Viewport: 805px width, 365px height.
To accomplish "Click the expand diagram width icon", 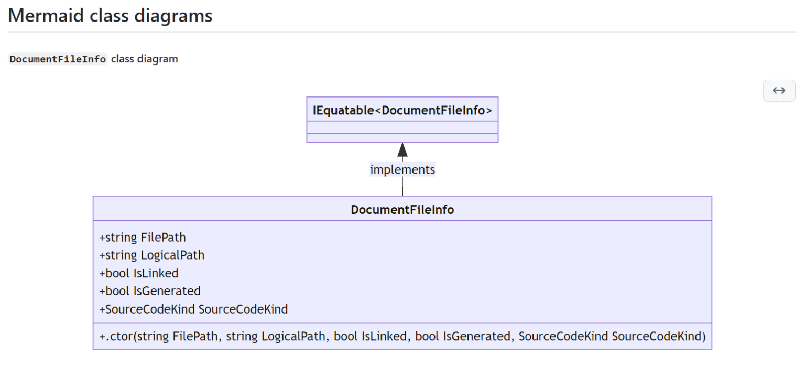I will [x=779, y=90].
